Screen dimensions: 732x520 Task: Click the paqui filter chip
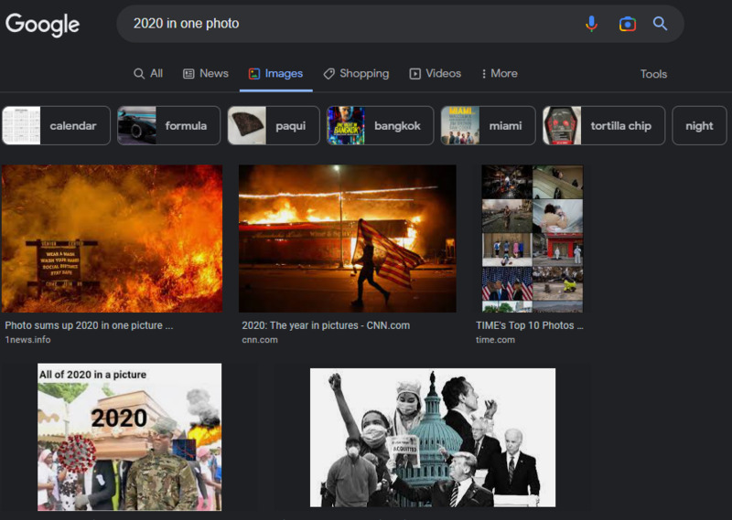coord(274,126)
